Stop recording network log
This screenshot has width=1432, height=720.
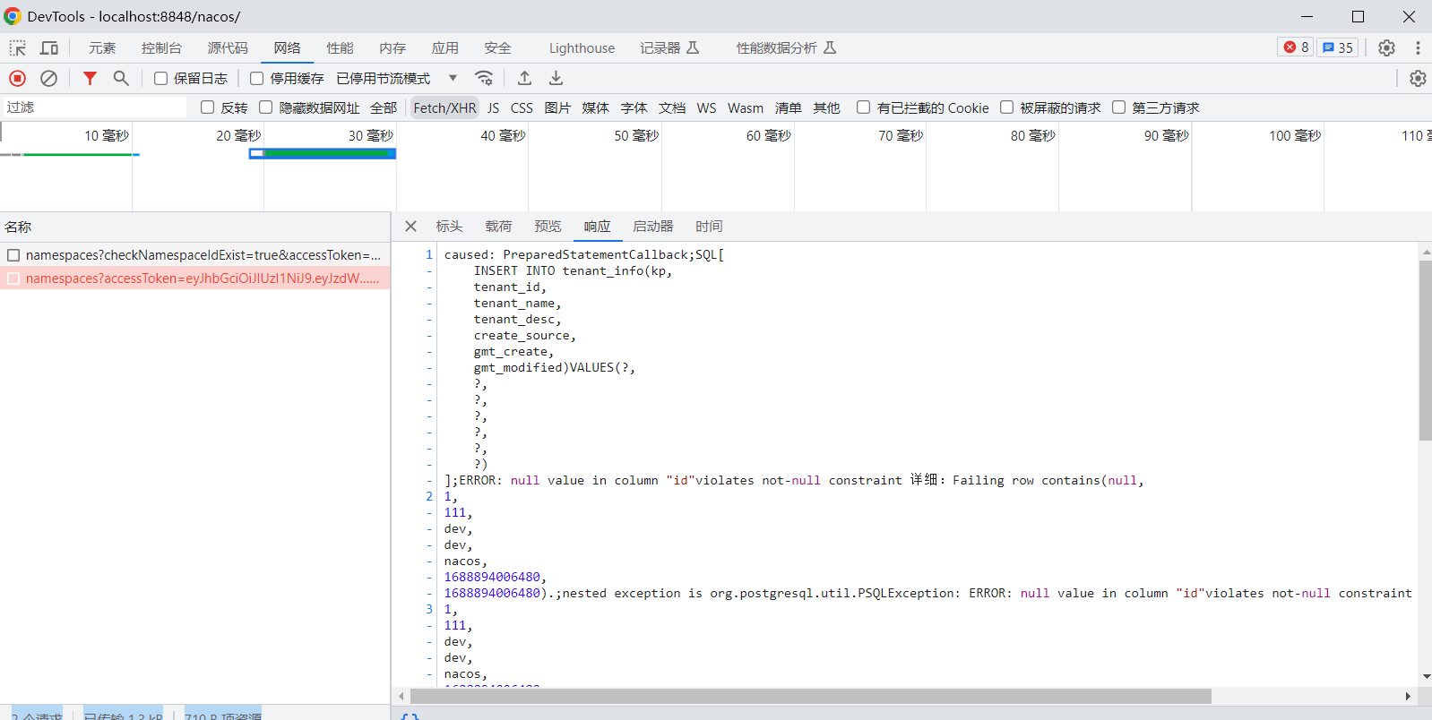tap(18, 79)
